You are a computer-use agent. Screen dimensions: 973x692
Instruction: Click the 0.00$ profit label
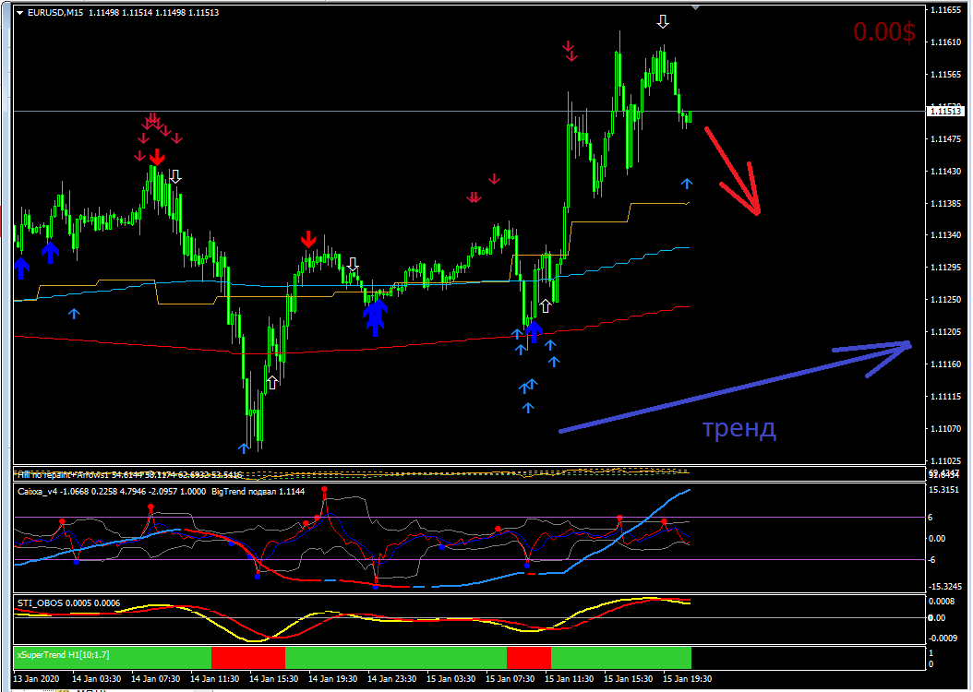tap(884, 32)
